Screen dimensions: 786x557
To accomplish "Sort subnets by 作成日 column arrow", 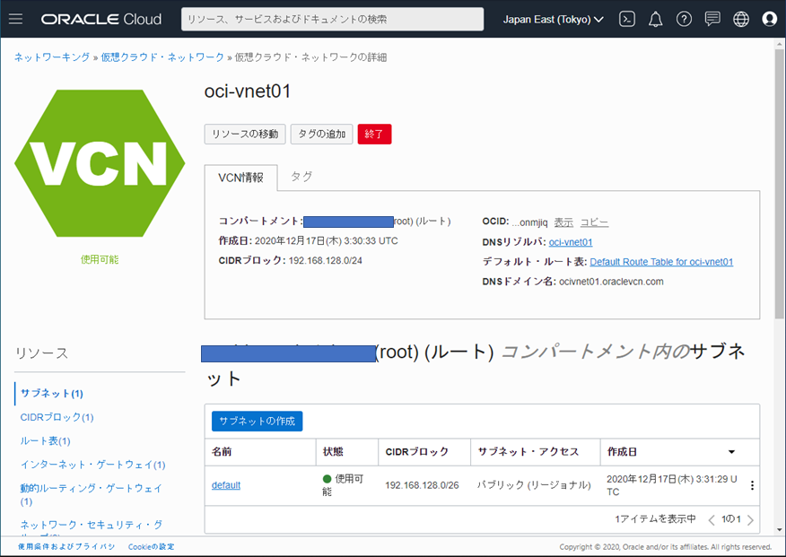I will pyautogui.click(x=731, y=452).
